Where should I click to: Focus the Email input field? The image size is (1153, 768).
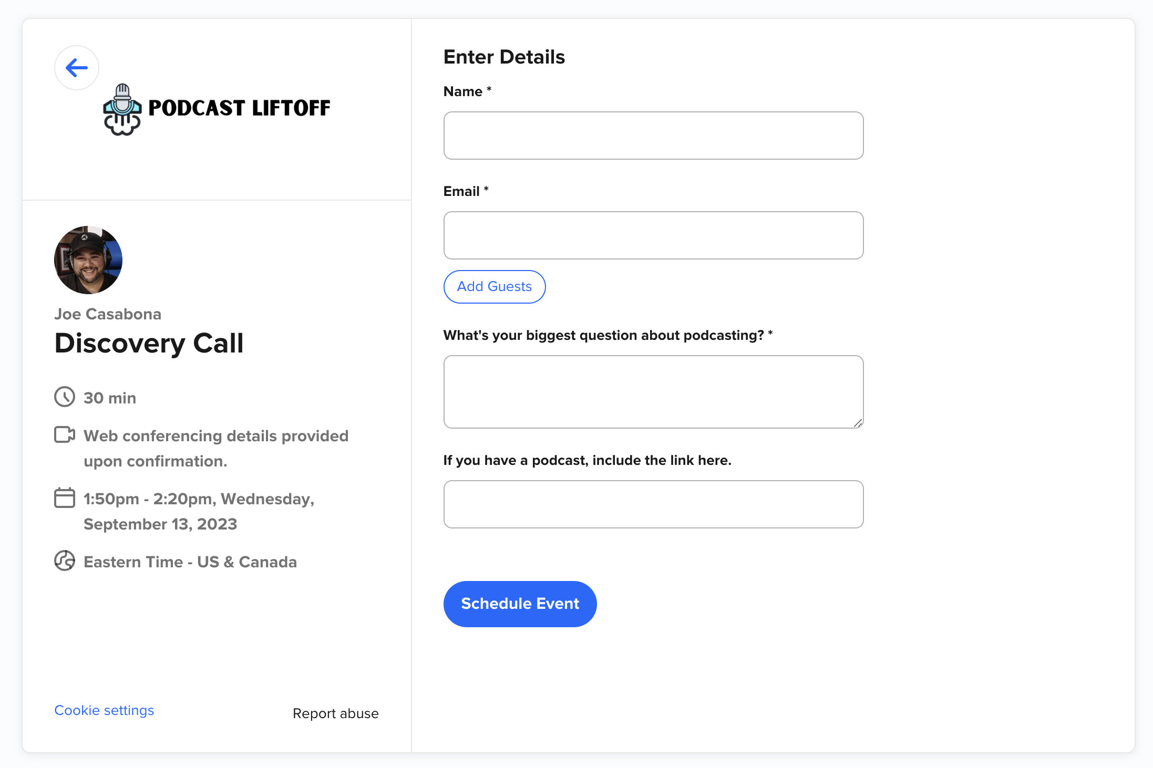pyautogui.click(x=653, y=235)
